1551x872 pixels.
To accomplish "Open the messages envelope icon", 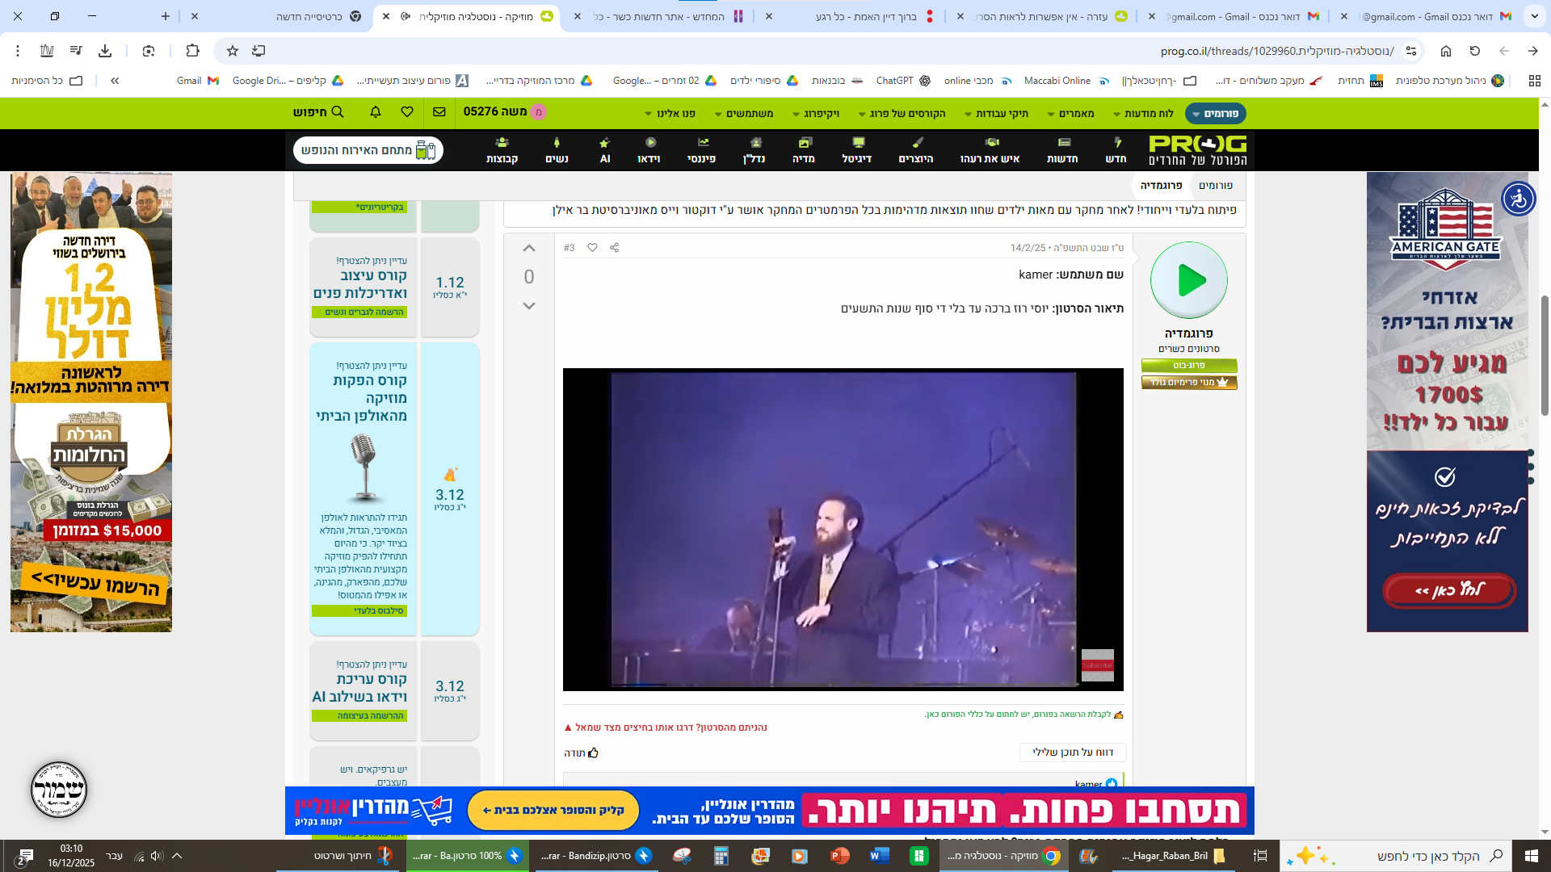I will 439,112.
